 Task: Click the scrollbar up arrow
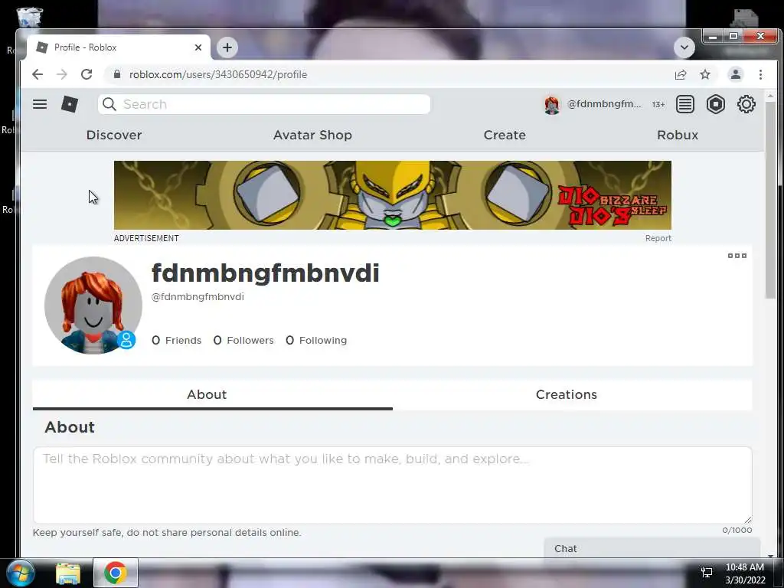tap(770, 95)
